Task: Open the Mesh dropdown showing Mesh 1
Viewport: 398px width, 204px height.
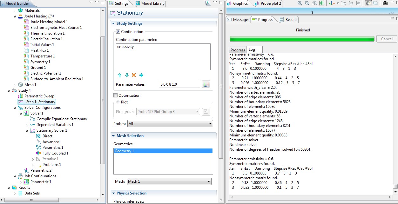Action: click(x=169, y=181)
